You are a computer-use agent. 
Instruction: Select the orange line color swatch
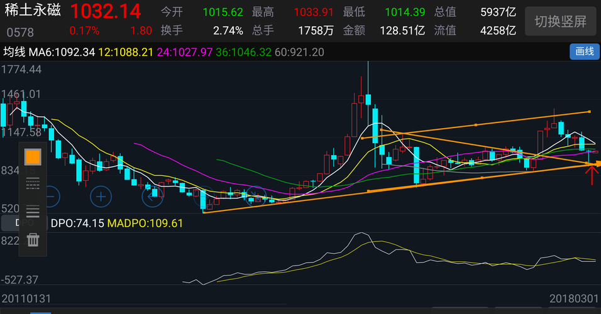tap(33, 158)
